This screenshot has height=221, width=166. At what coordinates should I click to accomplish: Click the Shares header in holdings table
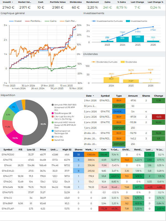point(79,150)
